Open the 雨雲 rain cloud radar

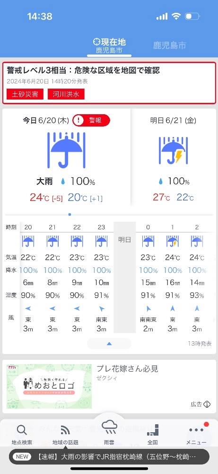tap(109, 428)
